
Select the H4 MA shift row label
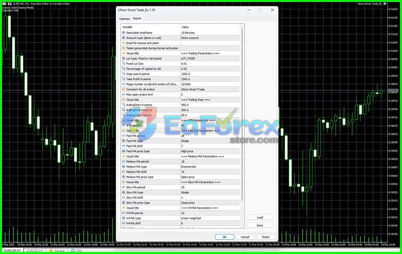click(133, 223)
